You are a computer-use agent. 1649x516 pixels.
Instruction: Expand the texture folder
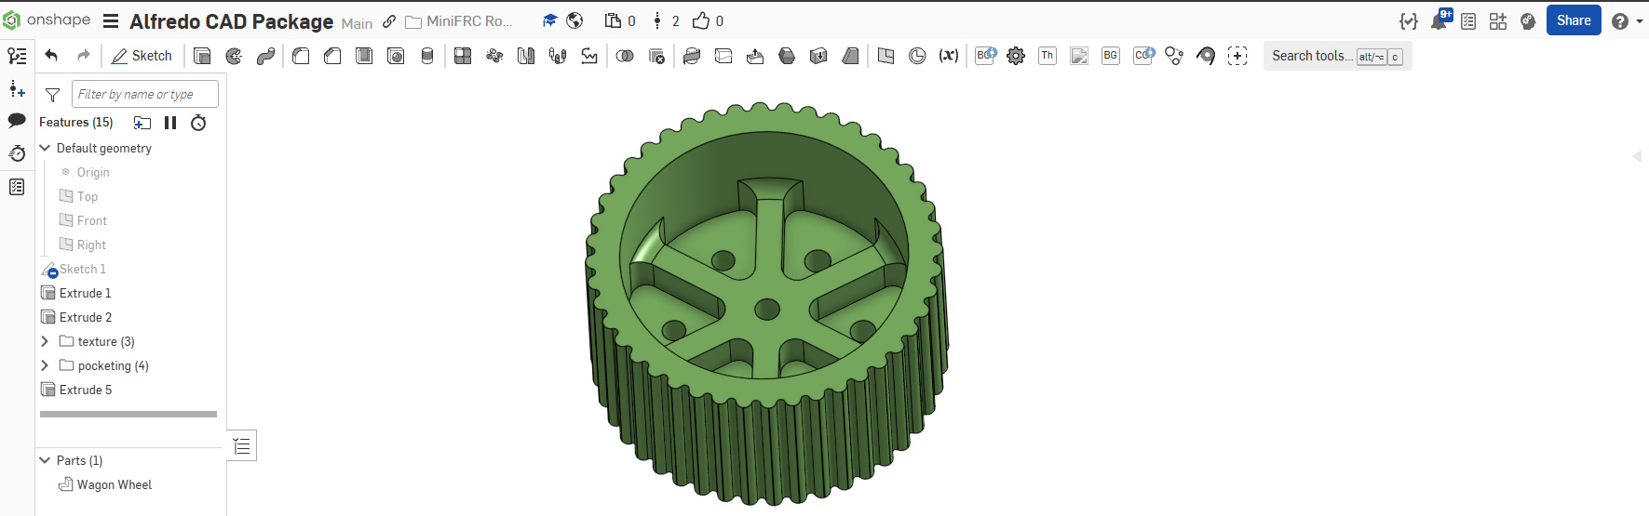point(45,341)
